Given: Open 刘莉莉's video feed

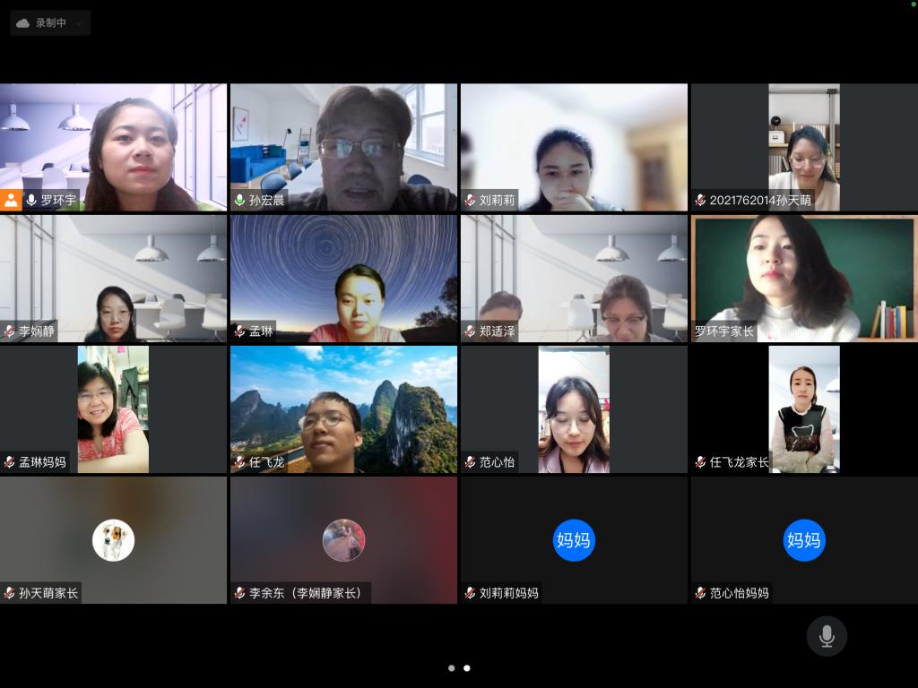Looking at the screenshot, I should click(x=574, y=147).
